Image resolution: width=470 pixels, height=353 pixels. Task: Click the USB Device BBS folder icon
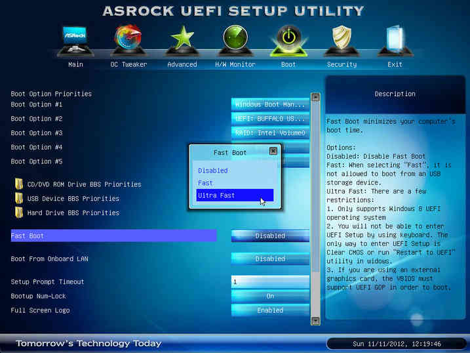point(19,198)
